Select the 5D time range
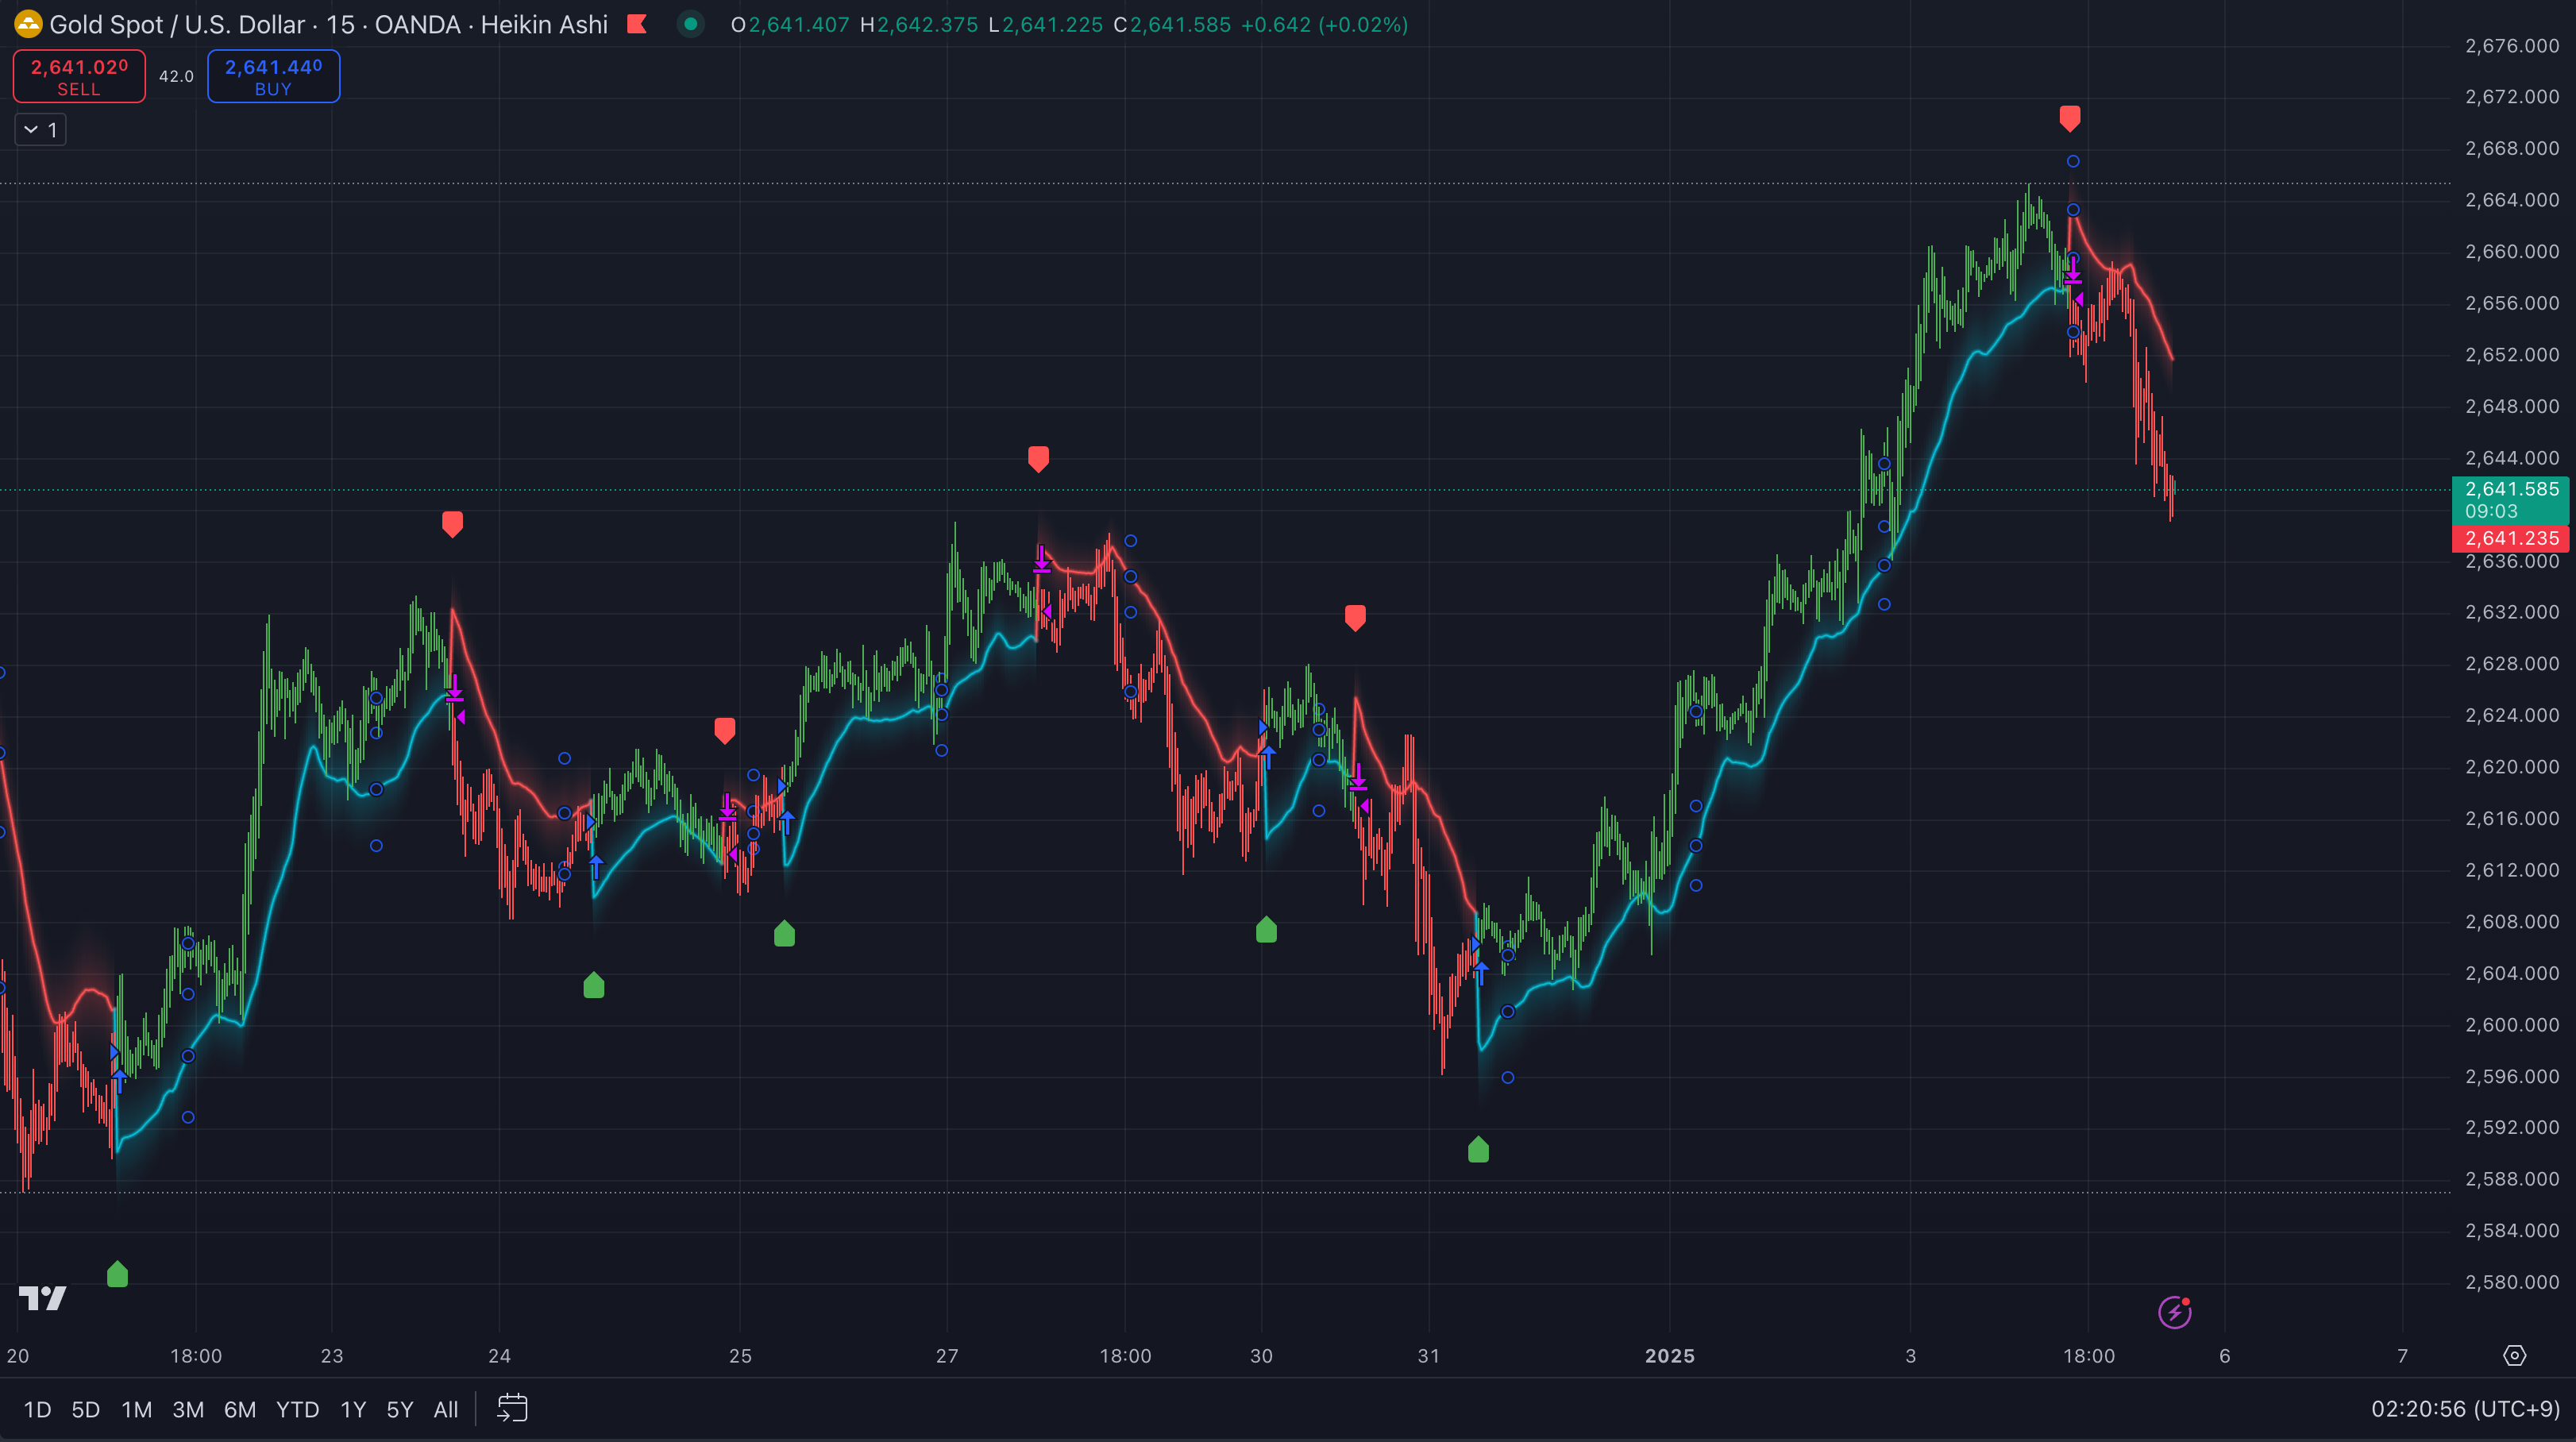 (86, 1409)
